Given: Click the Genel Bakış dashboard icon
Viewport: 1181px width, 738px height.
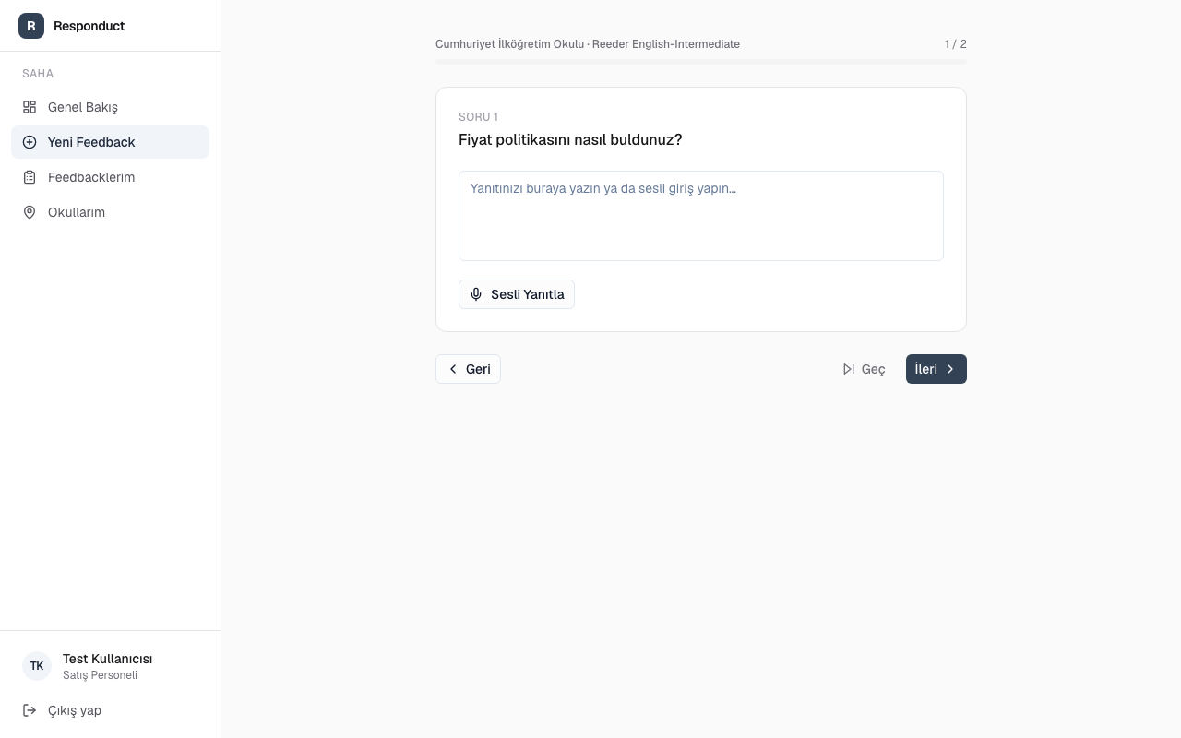Looking at the screenshot, I should (x=30, y=107).
